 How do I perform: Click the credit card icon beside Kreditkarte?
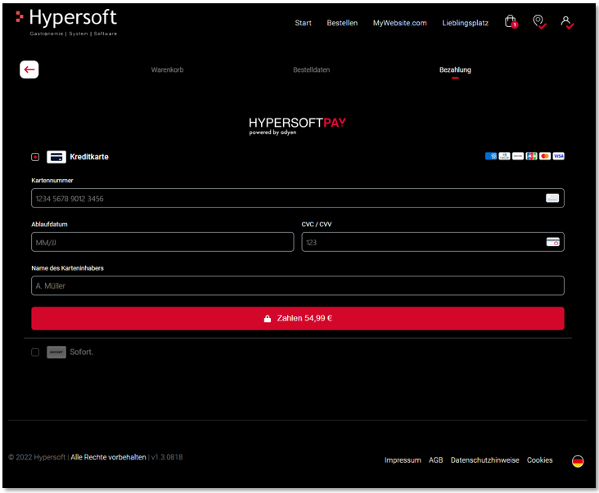tap(56, 157)
